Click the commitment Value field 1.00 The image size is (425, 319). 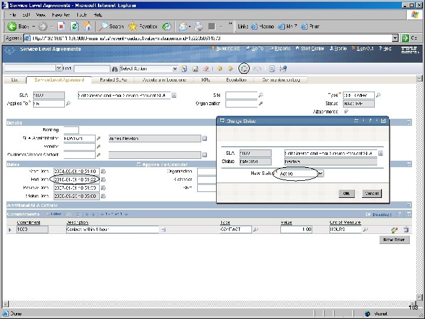pyautogui.click(x=296, y=229)
